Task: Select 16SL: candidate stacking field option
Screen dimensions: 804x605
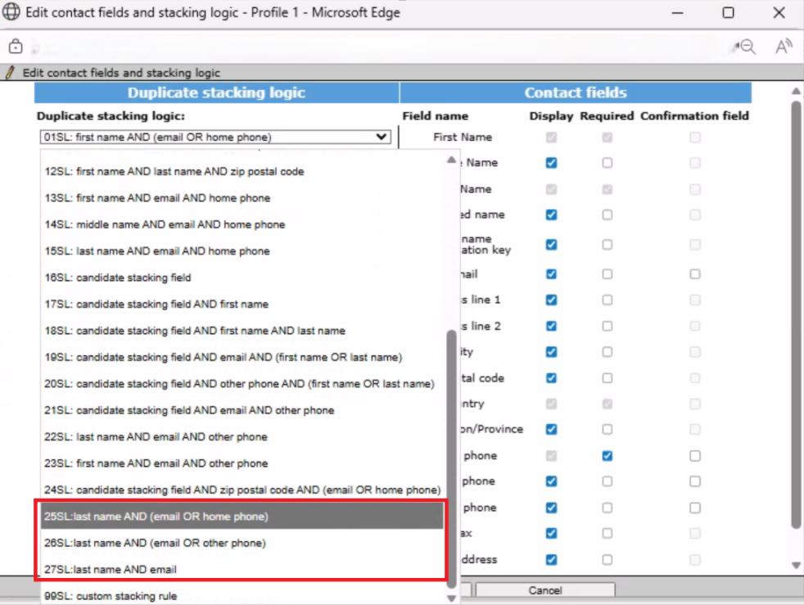Action: [117, 278]
